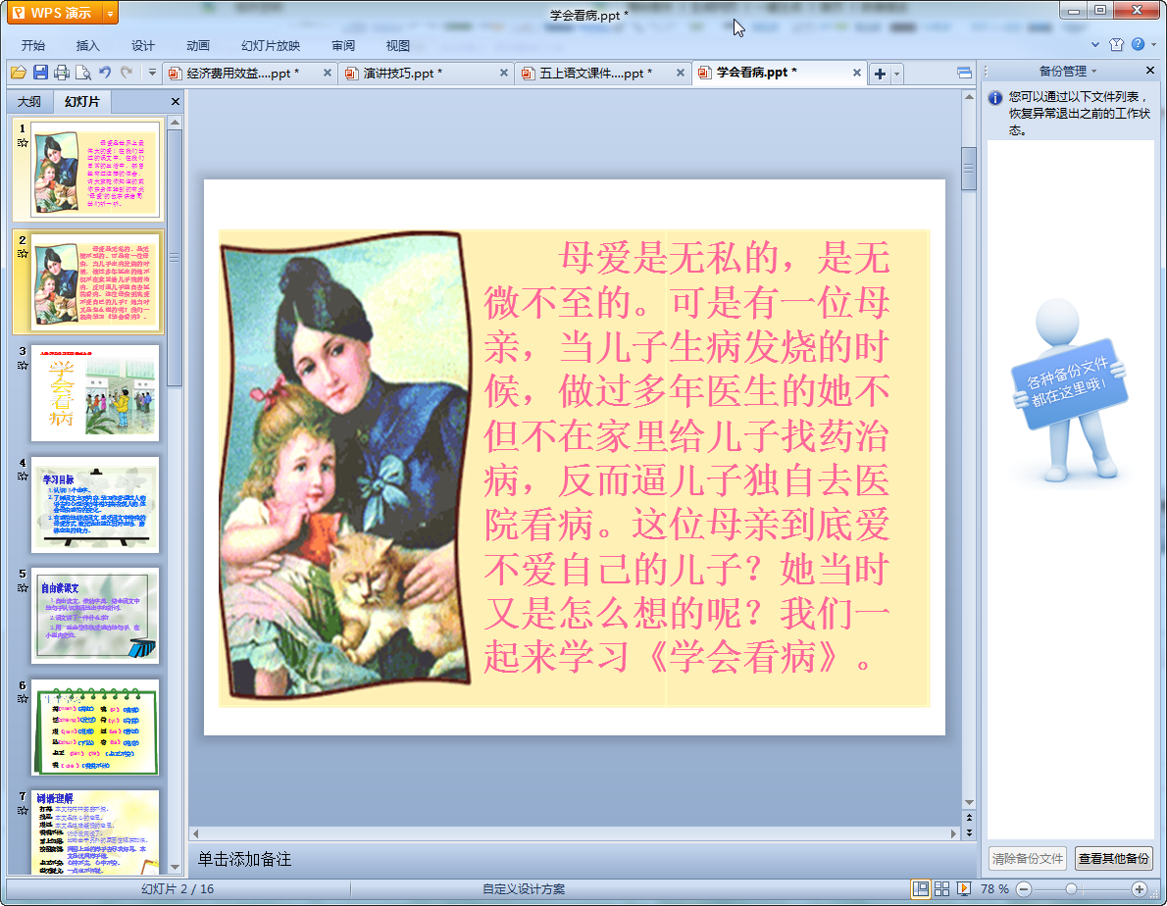Go to previous slide double-arrow button

click(969, 818)
